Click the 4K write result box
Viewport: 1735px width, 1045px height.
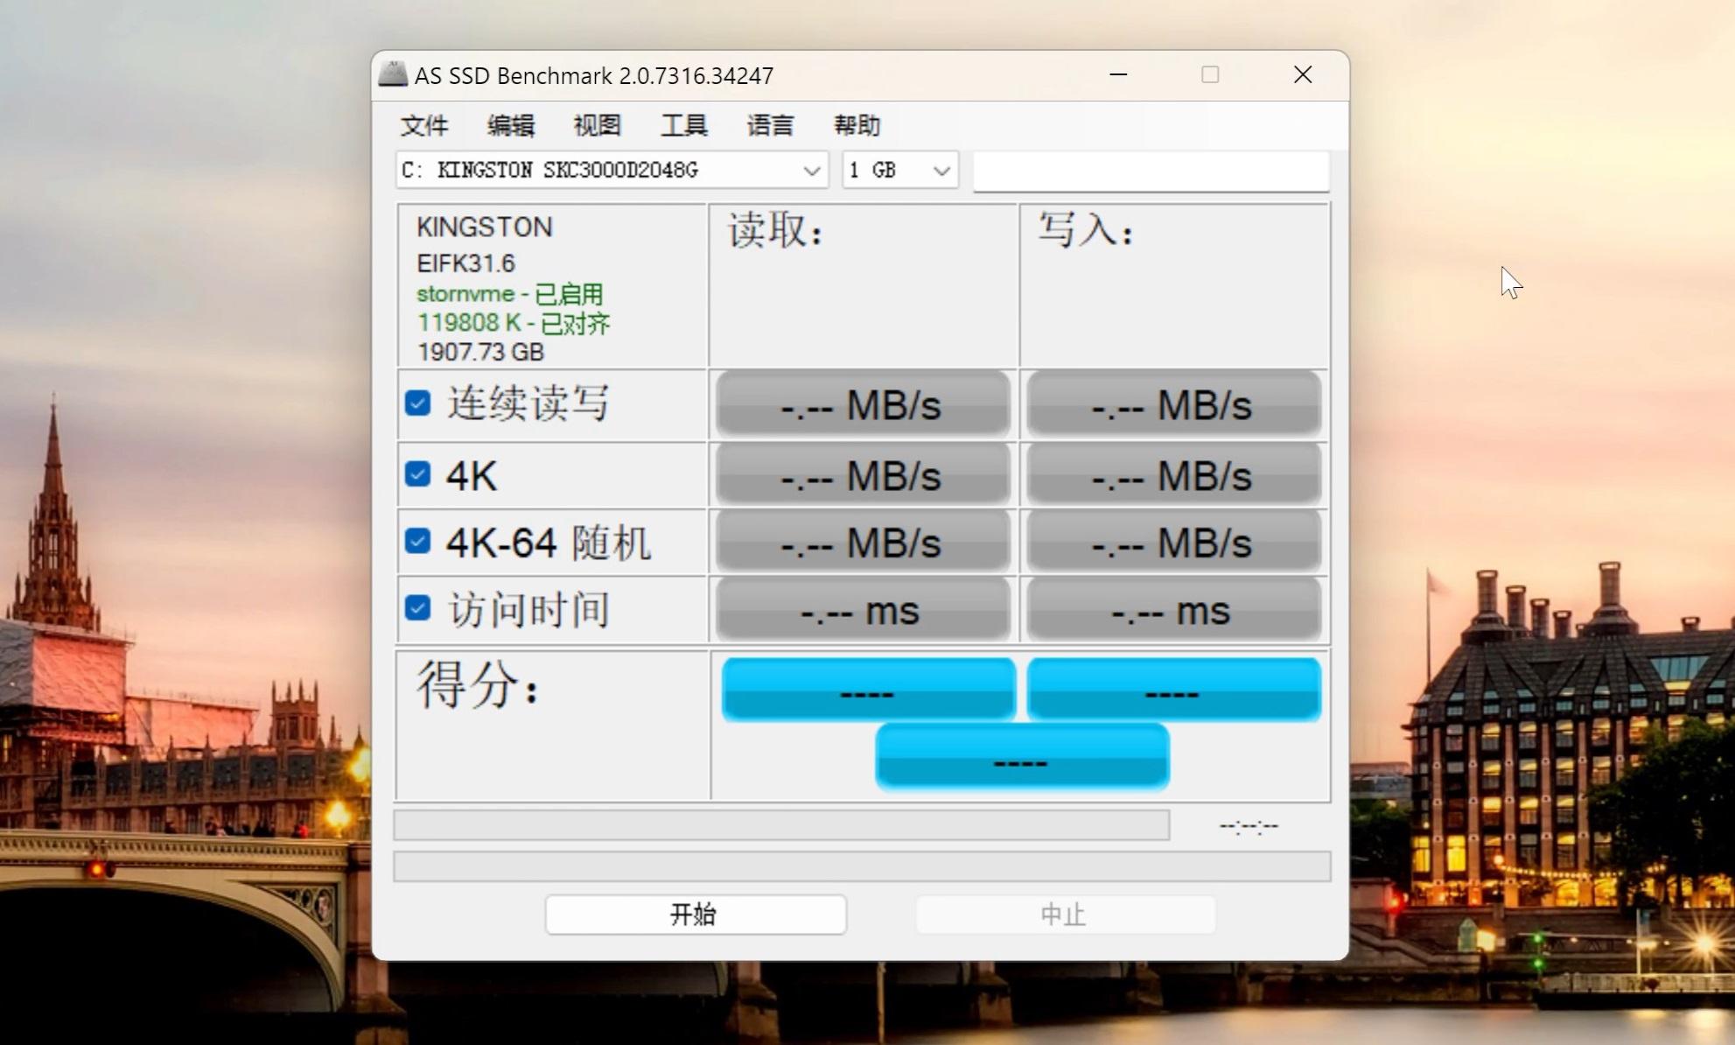(x=1173, y=475)
